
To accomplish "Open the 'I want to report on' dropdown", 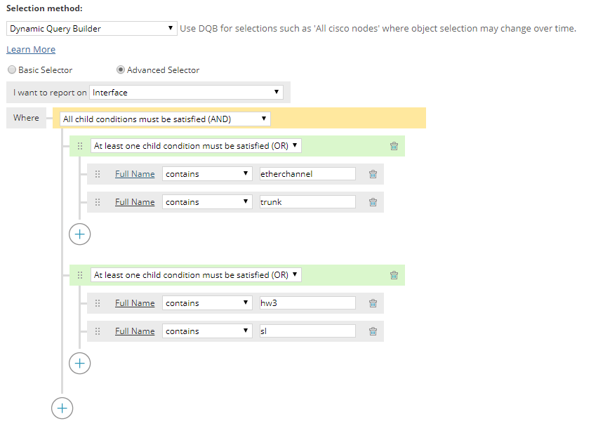I will click(x=186, y=92).
